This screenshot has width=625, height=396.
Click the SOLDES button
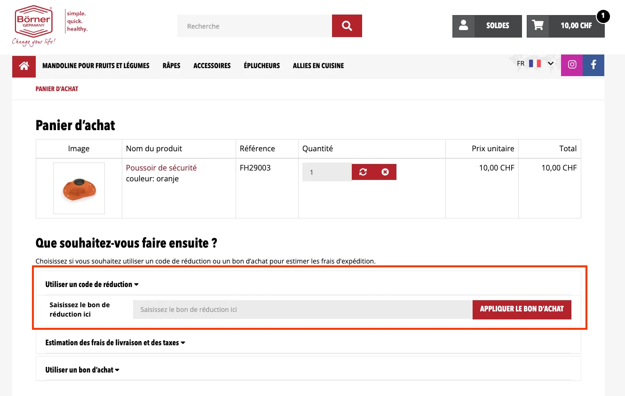click(x=498, y=26)
